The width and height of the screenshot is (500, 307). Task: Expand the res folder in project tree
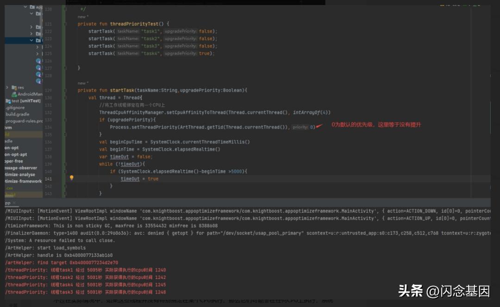pos(7,87)
